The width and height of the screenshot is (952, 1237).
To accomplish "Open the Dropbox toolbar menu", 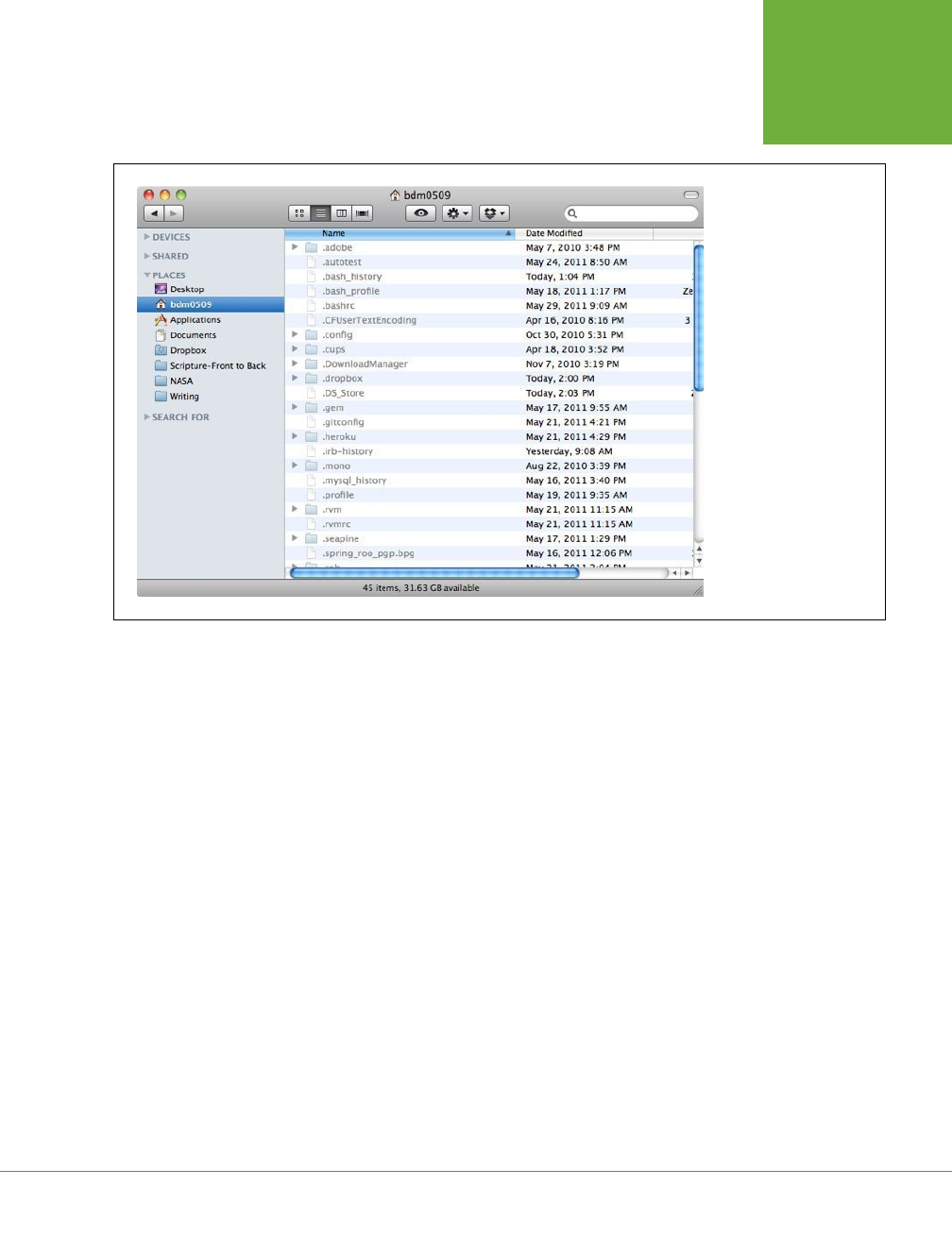I will tap(494, 213).
